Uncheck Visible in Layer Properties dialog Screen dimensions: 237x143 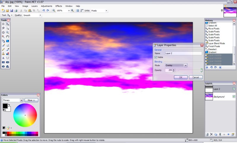(156, 57)
